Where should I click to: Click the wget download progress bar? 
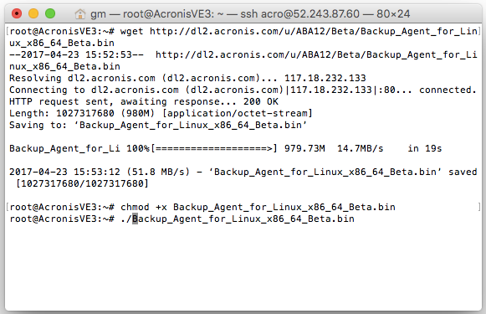tap(214, 148)
